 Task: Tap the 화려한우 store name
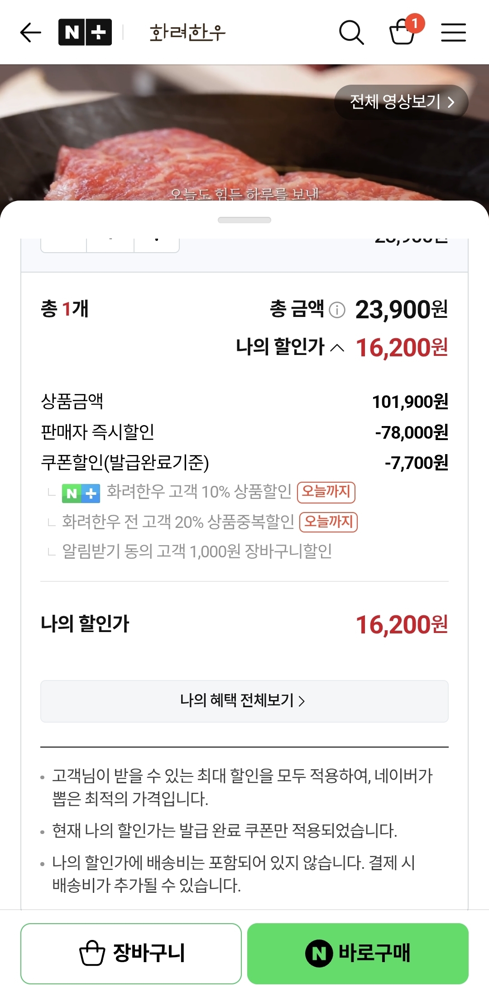(x=187, y=32)
